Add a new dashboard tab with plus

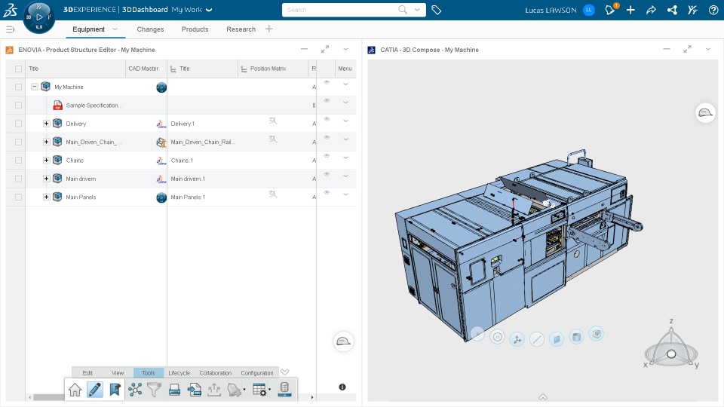coord(269,29)
